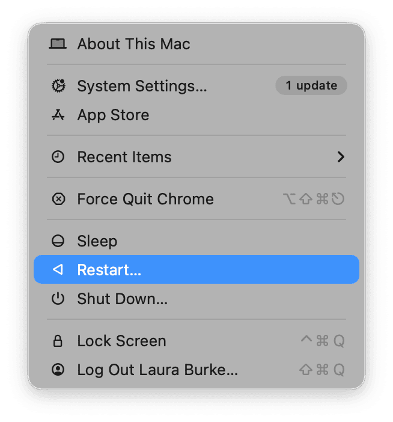Image resolution: width=393 pixels, height=422 pixels.
Task: Click the 1 update badge
Action: 311,86
